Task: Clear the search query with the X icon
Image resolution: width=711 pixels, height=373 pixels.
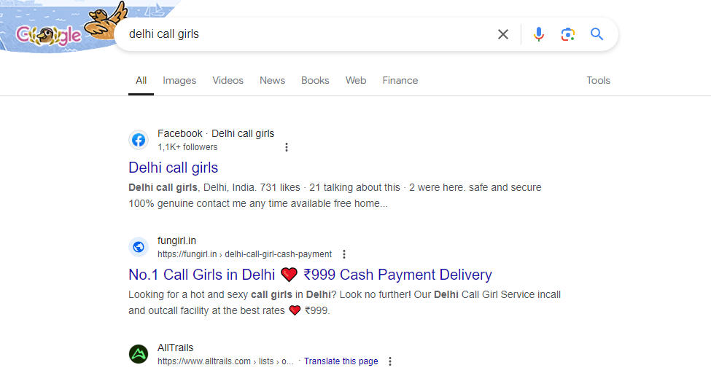Action: pyautogui.click(x=503, y=34)
